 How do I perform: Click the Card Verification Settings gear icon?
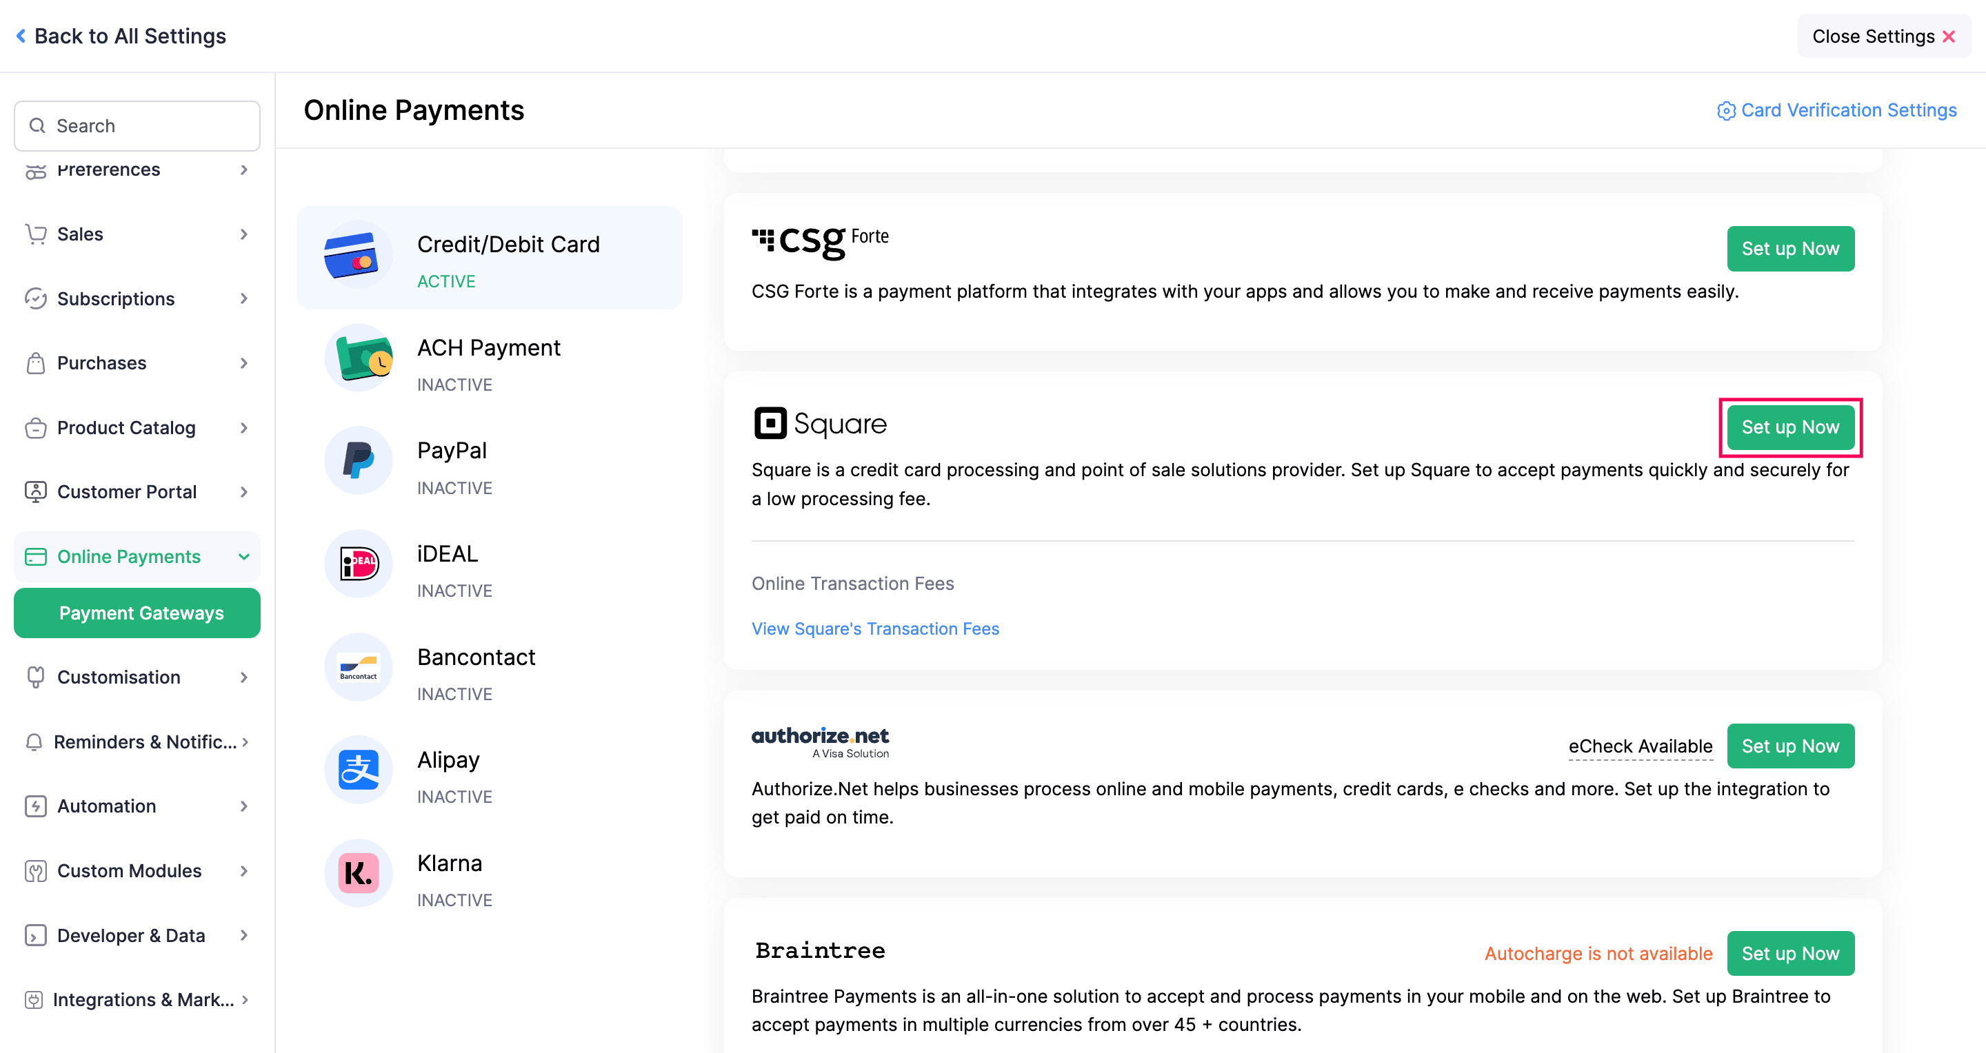(1725, 111)
